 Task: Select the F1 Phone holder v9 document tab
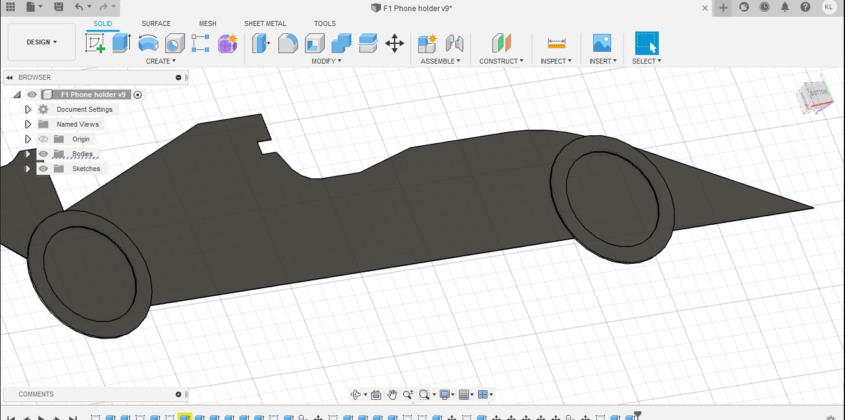coord(411,8)
